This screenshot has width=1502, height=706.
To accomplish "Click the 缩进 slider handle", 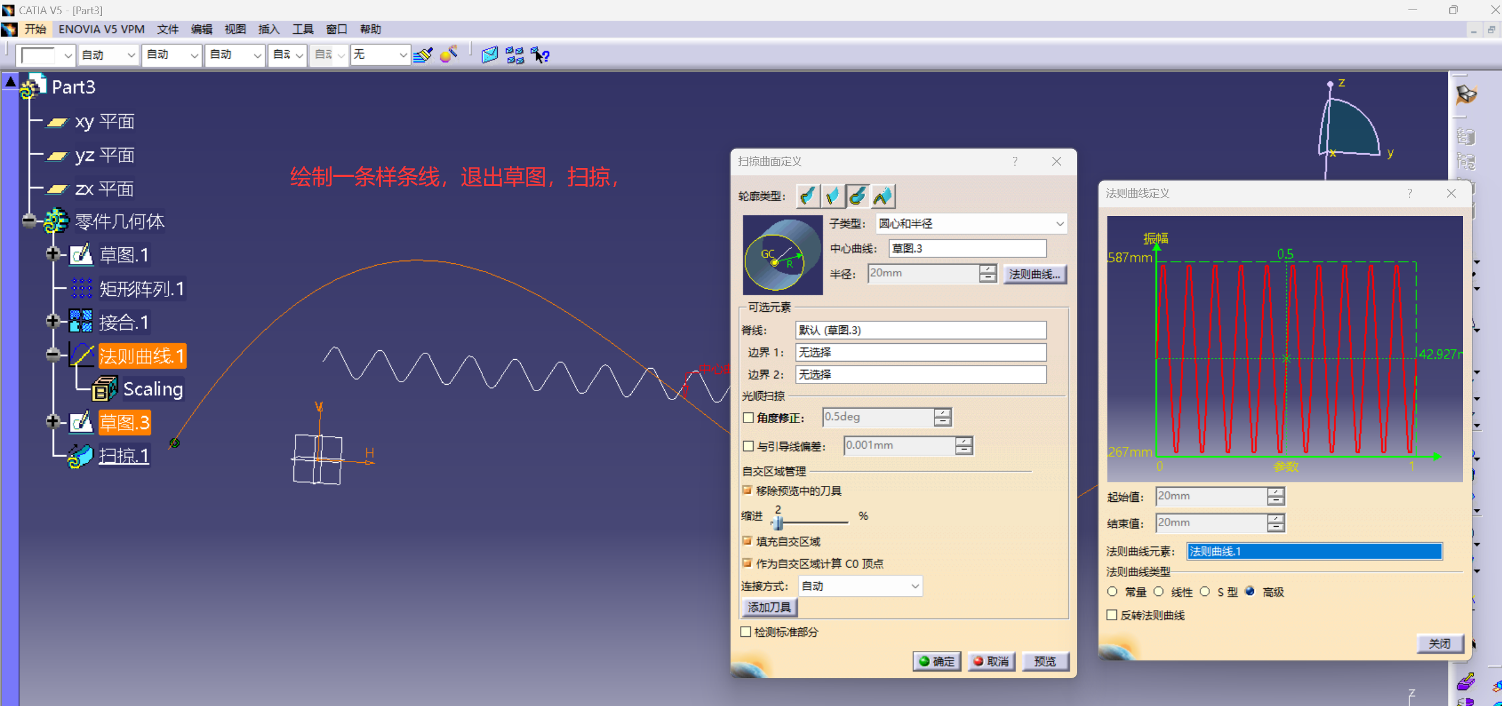I will pos(778,523).
